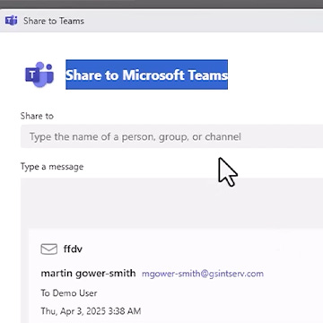Click the "Share to Teams" window title

tap(54, 21)
